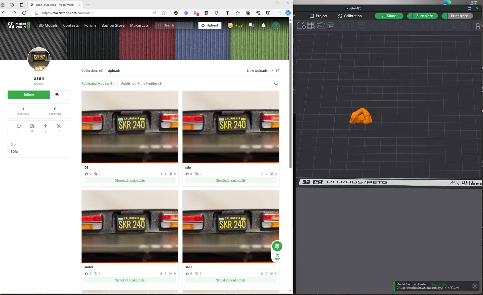Click the browser address bar URL
The width and height of the screenshot is (483, 295).
67,13
